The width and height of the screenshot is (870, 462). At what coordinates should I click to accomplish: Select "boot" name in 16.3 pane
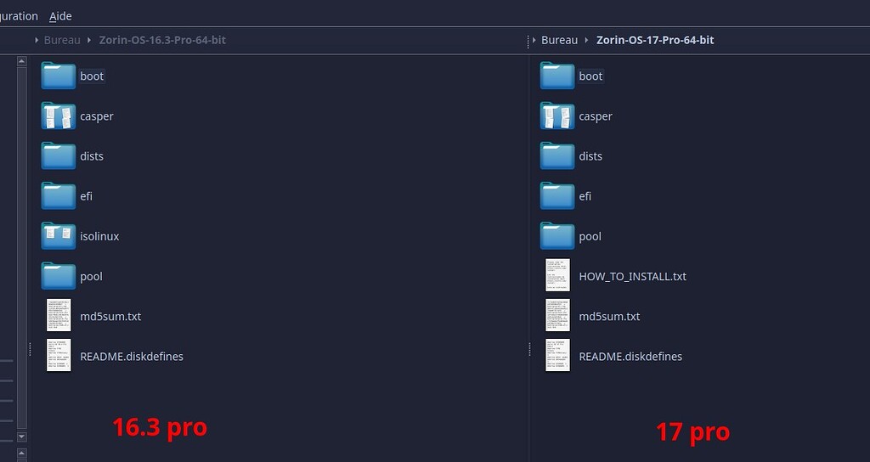[x=92, y=76]
